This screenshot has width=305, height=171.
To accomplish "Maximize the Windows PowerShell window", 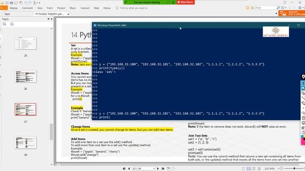I will (298, 25).
